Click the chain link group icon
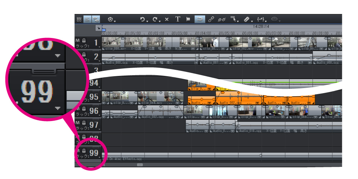This screenshot has width=358, height=179. coord(211,20)
